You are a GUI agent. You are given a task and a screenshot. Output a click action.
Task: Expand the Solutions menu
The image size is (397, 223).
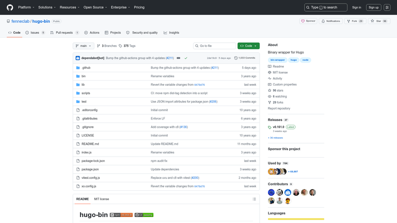coord(47,7)
